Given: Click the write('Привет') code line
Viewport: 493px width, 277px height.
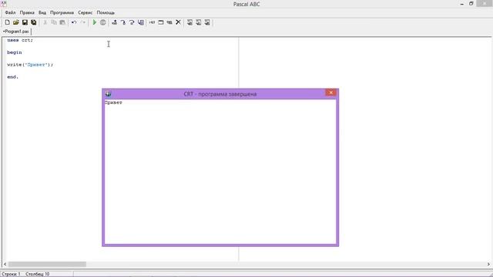Looking at the screenshot, I should [x=30, y=65].
